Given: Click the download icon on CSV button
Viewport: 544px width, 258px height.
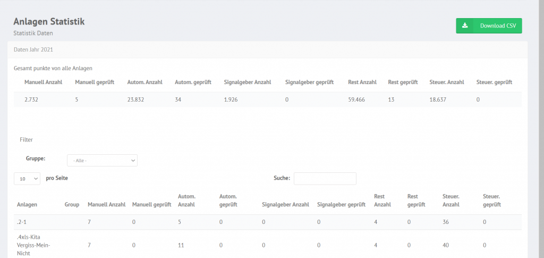Looking at the screenshot, I should (465, 26).
